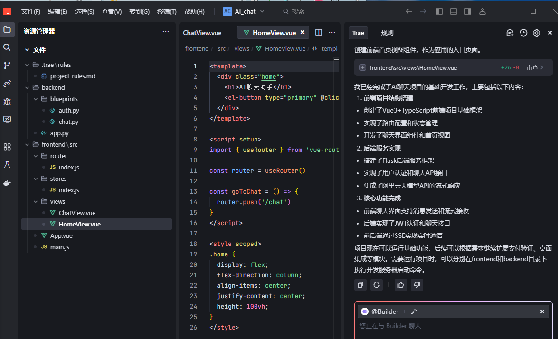Close the Trae AI panel
The height and width of the screenshot is (339, 558).
tap(550, 33)
